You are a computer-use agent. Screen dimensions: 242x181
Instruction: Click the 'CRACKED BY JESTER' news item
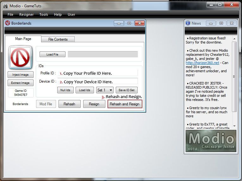click(206, 91)
